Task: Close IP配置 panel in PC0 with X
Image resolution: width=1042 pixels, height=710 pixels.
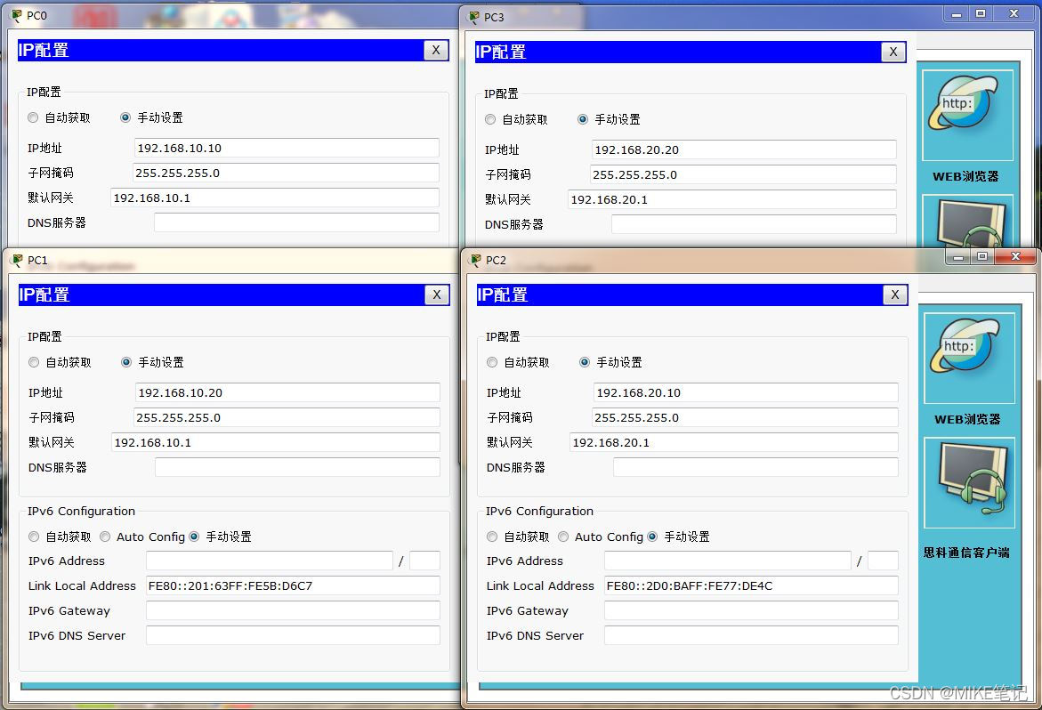Action: 436,51
